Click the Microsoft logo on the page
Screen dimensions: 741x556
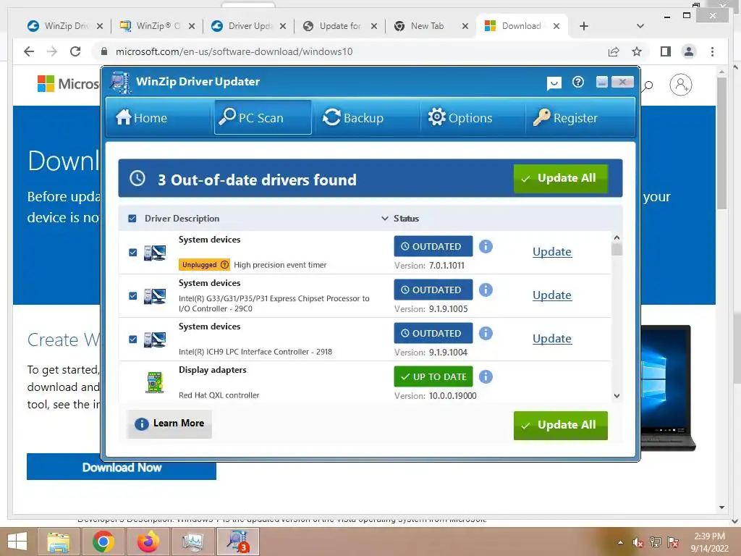click(68, 84)
